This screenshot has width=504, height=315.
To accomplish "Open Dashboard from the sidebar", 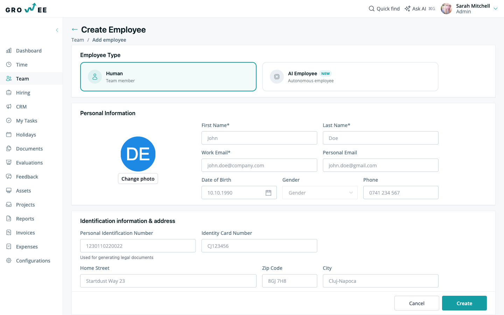I will pyautogui.click(x=31, y=51).
